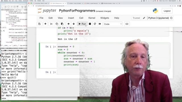Open the Insert menu
182x102 pixels.
coord(71,18)
